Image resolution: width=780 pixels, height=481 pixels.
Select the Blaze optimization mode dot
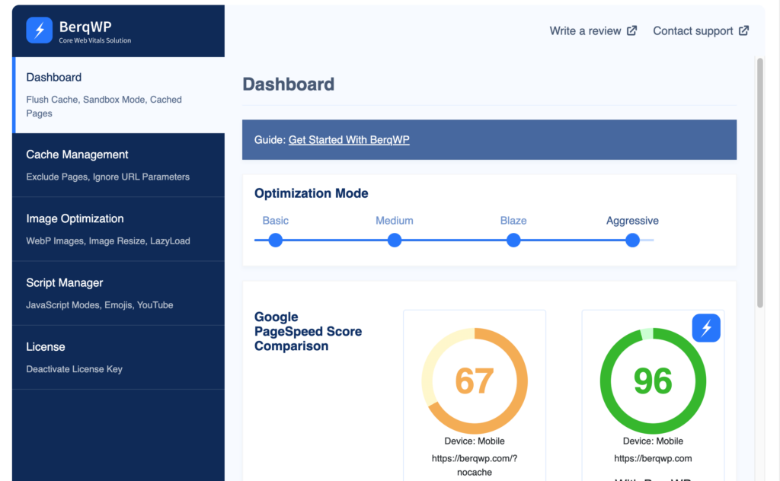(x=513, y=240)
